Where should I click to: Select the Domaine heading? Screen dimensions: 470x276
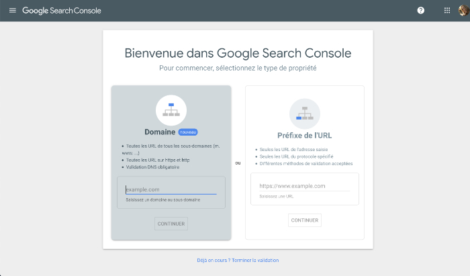coord(160,132)
